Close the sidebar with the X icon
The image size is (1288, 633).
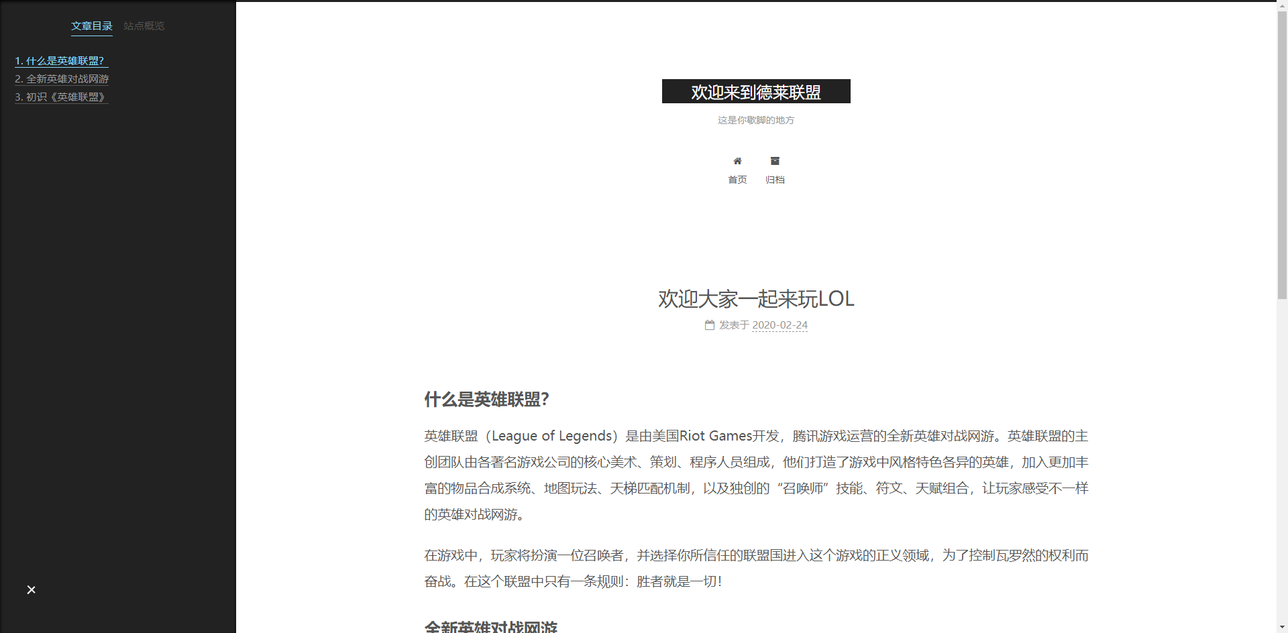tap(31, 590)
